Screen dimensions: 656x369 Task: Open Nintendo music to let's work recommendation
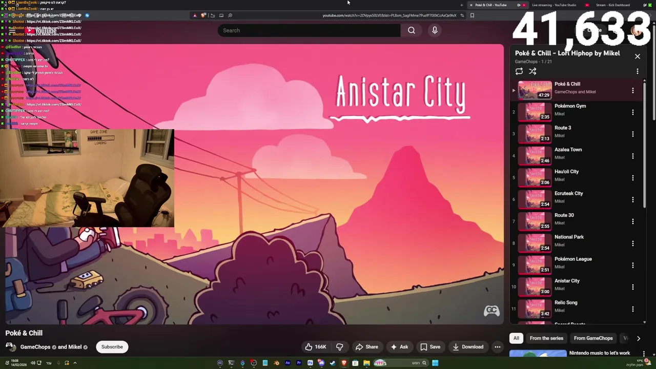coord(599,353)
